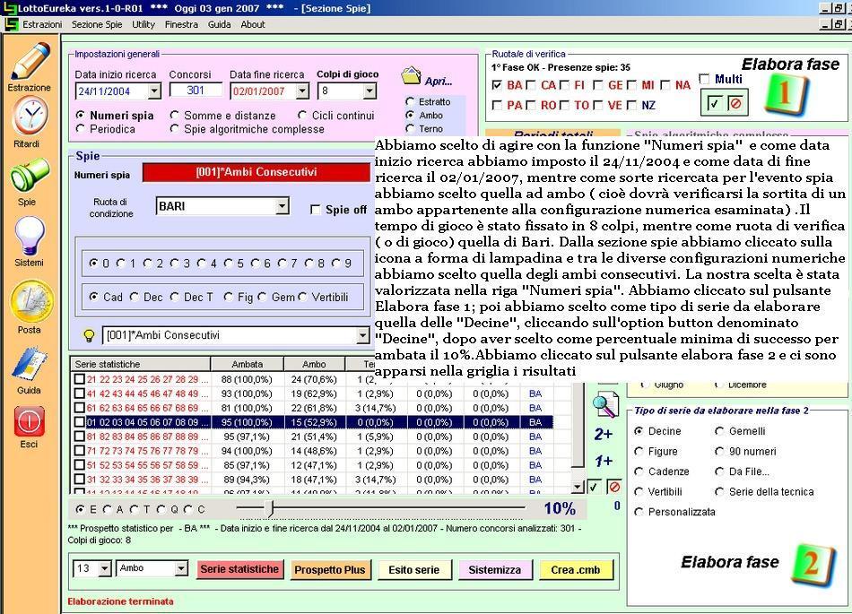This screenshot has height=614, width=852.
Task: Click the Apri folder icon
Action: coord(412,76)
